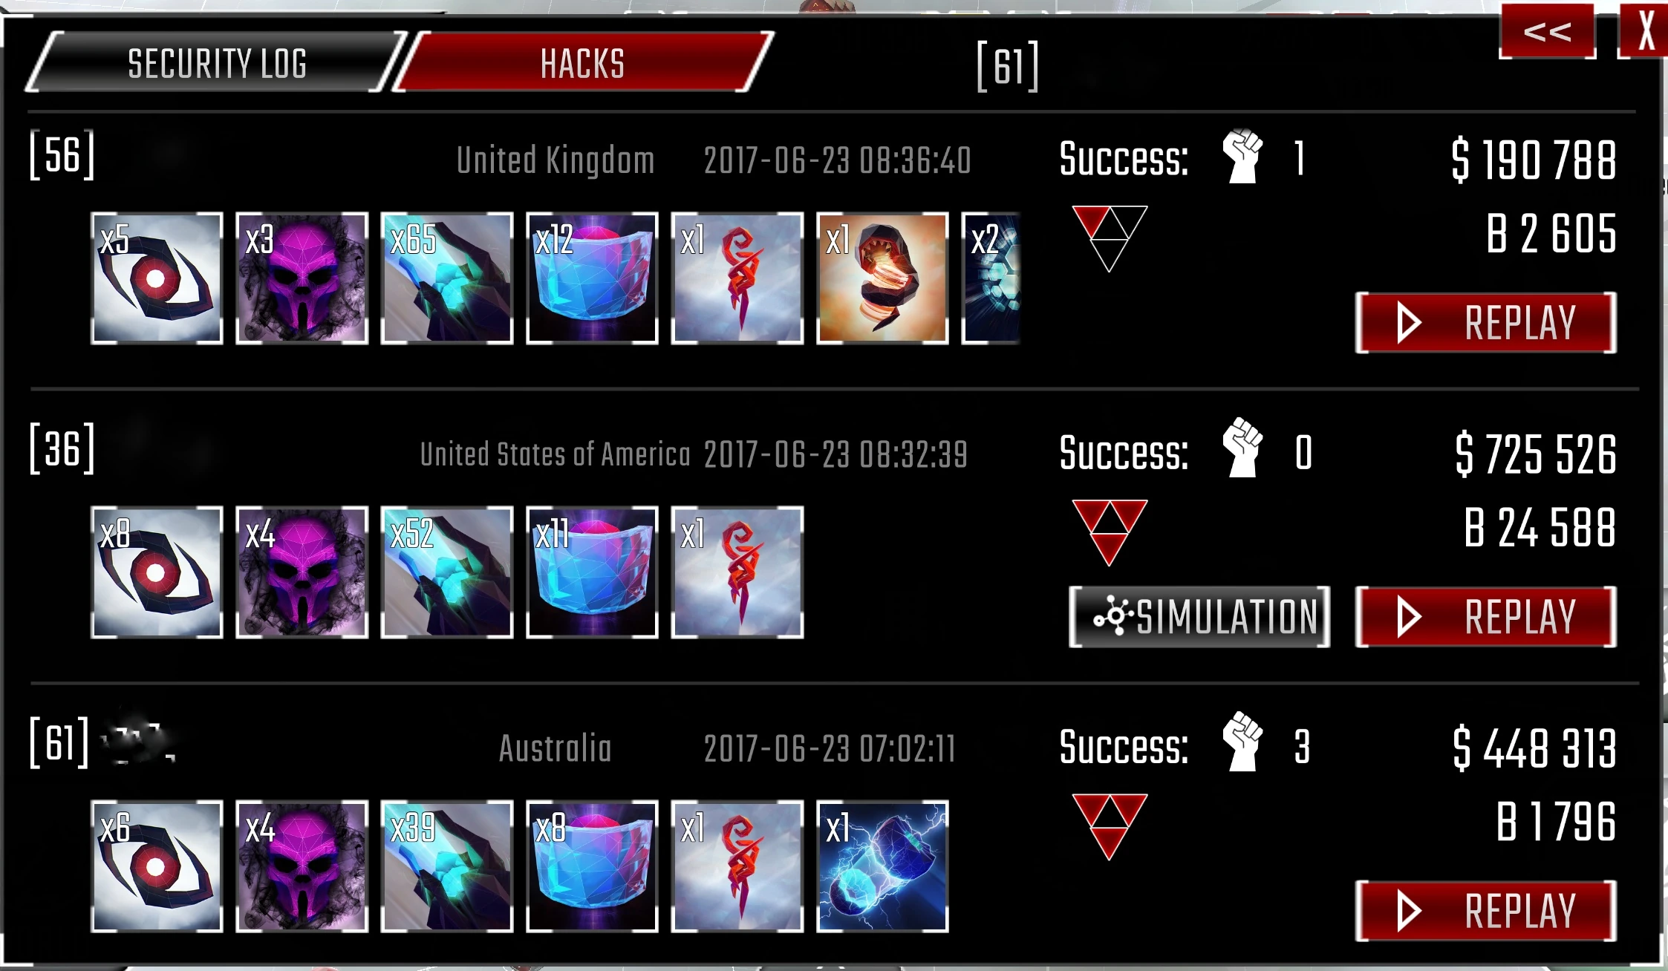Image resolution: width=1668 pixels, height=971 pixels.
Task: Go back using the << button
Action: (x=1548, y=31)
